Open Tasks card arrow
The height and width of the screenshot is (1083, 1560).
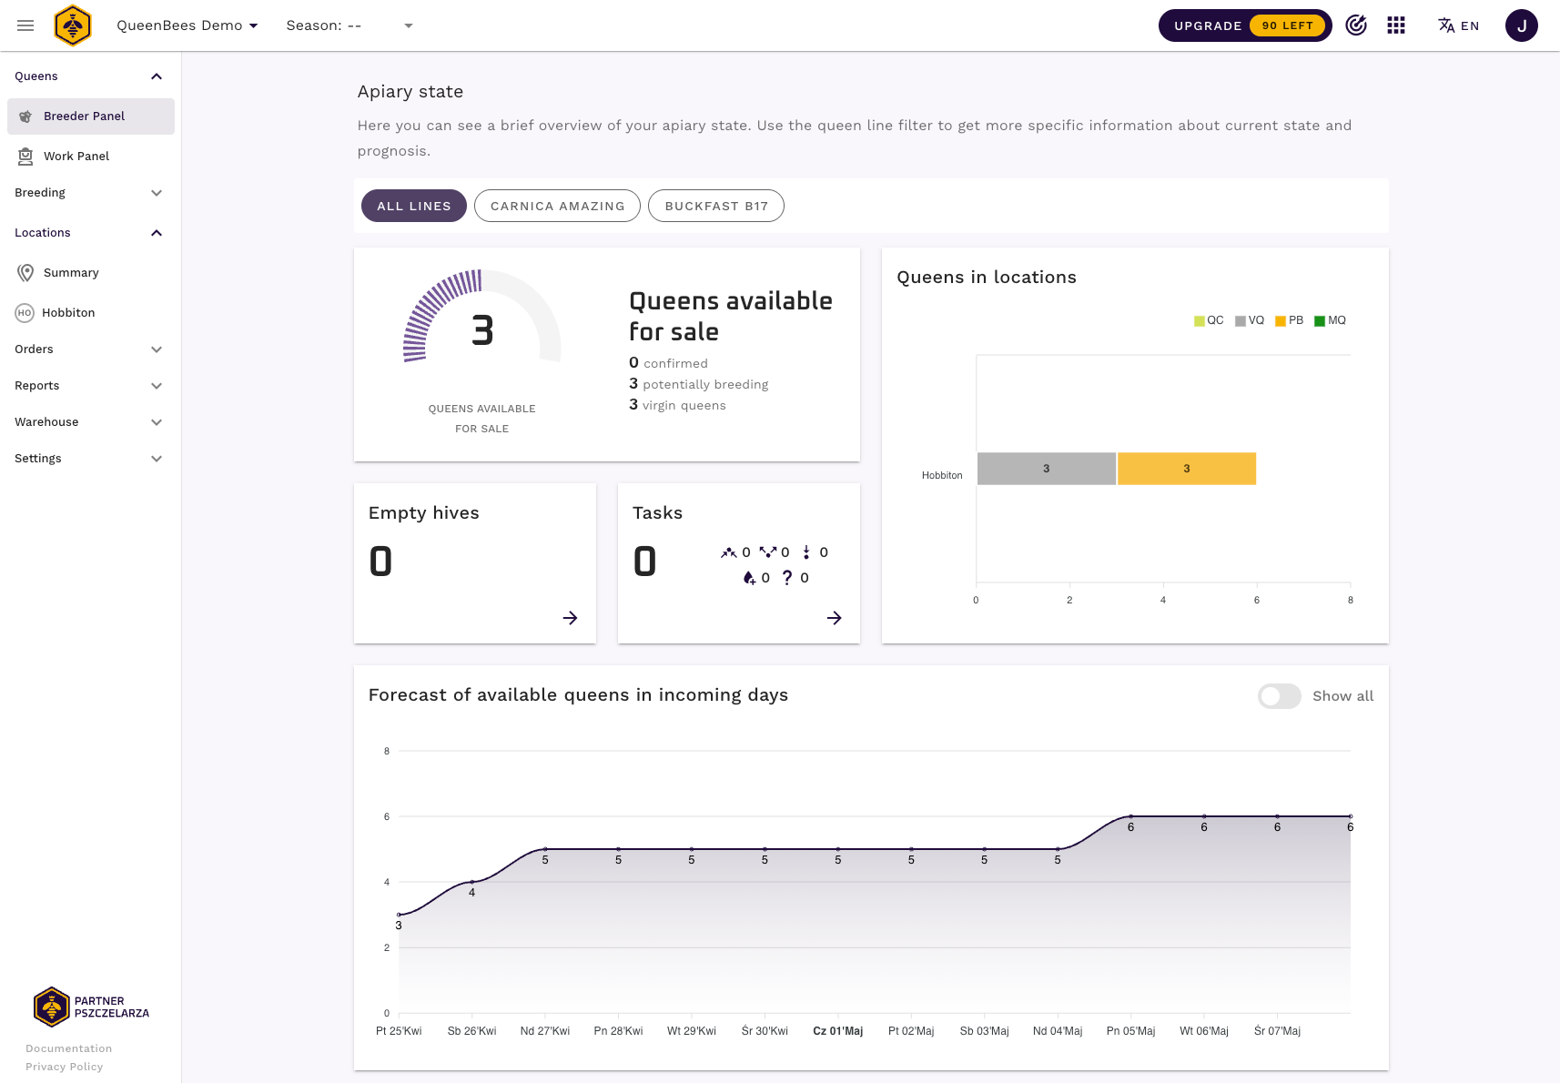pyautogui.click(x=834, y=618)
